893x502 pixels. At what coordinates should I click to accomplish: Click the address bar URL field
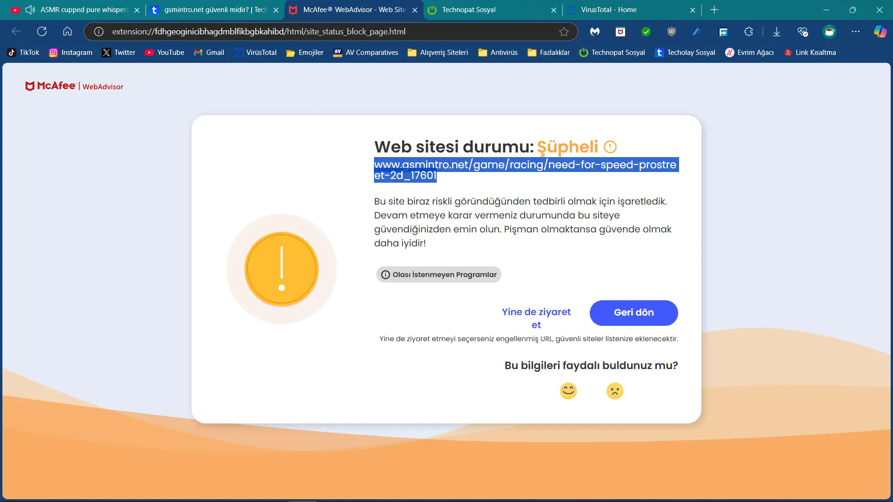(x=330, y=32)
